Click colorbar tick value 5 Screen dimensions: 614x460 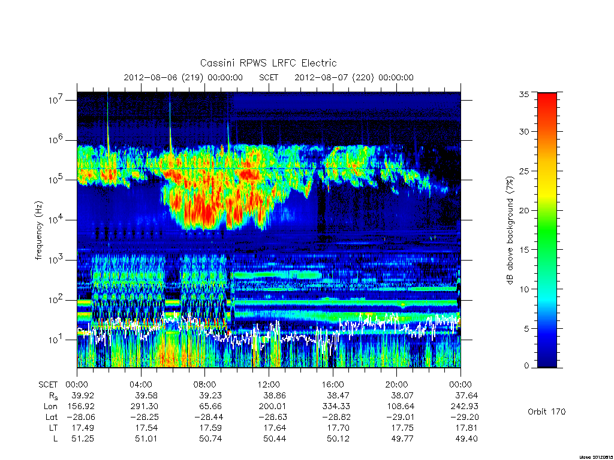click(526, 329)
